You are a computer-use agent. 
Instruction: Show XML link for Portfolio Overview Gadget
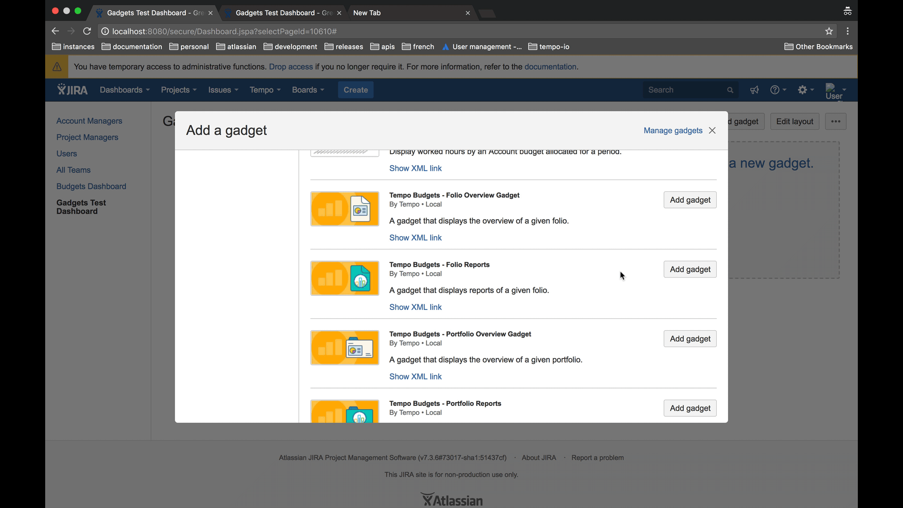coord(415,376)
